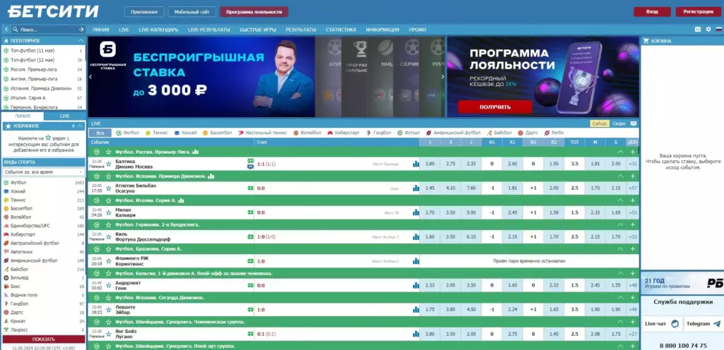The image size is (724, 350).
Task: Add Фламенго РЖ vs Коринтианс to favorites
Action: (x=108, y=261)
